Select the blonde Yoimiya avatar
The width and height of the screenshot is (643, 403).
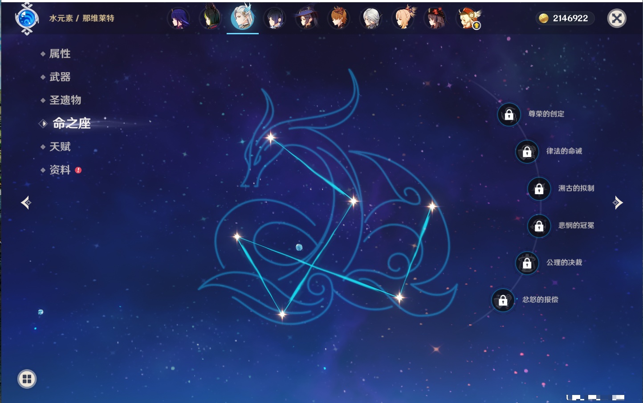tap(403, 18)
